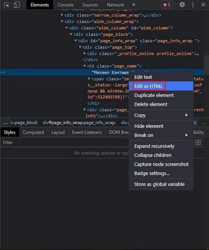Open DevTools settings gear
This screenshot has width=209, height=250.
pos(182,5)
